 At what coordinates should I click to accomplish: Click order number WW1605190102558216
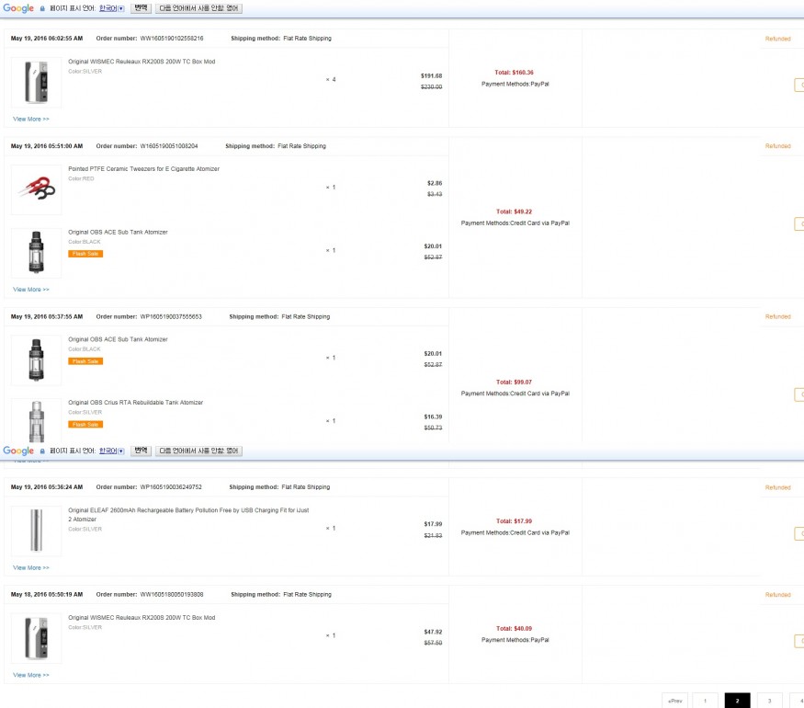172,39
